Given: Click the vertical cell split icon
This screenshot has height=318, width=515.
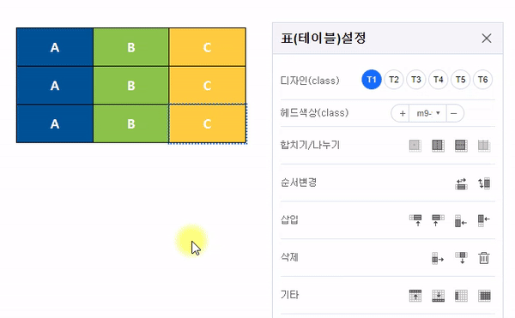Looking at the screenshot, I should click(x=438, y=146).
